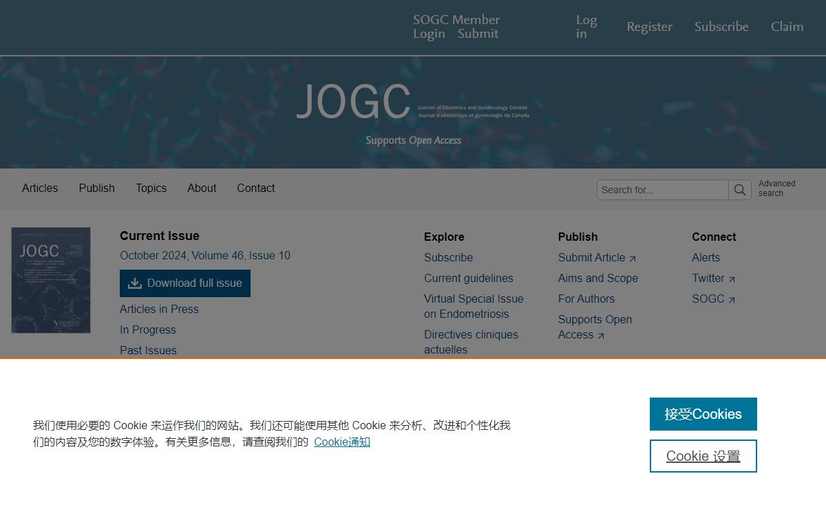
Task: Open Submit Article external link
Action: pos(597,257)
